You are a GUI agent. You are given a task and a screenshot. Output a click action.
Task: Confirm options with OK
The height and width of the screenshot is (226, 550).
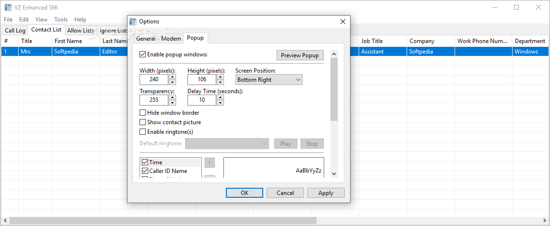pos(245,193)
